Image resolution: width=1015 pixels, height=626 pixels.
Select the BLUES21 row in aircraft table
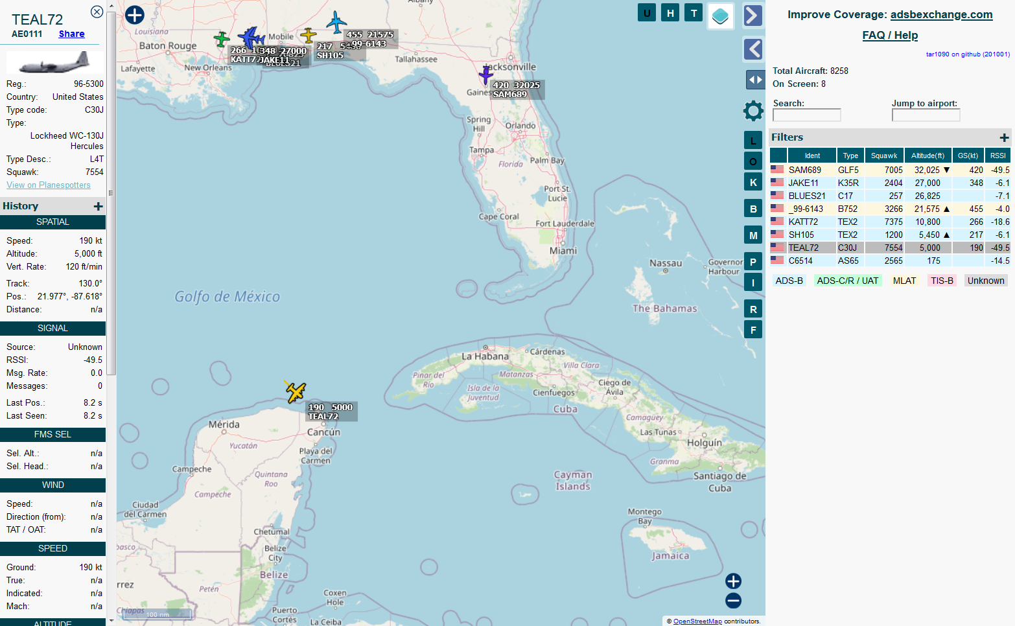(x=890, y=196)
